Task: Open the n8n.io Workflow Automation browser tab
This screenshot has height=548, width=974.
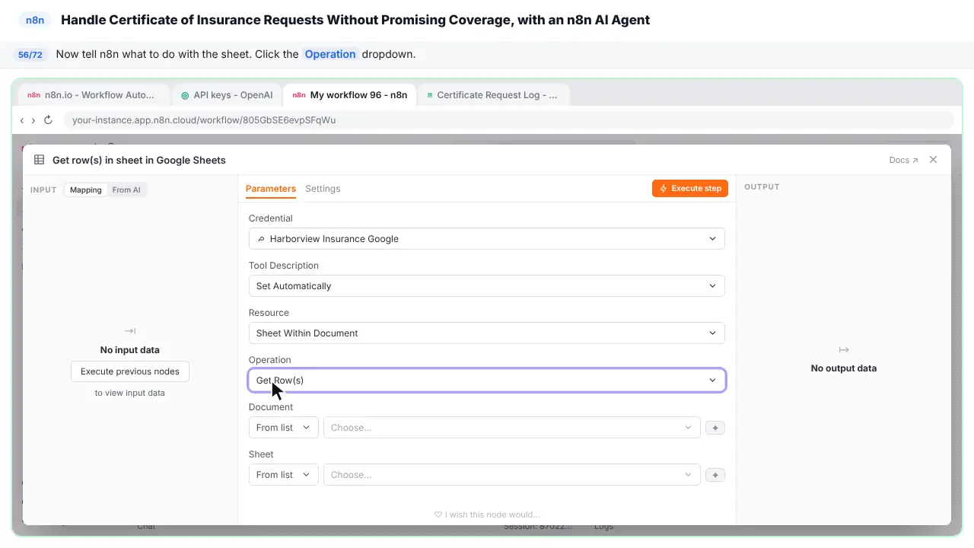Action: pos(93,95)
